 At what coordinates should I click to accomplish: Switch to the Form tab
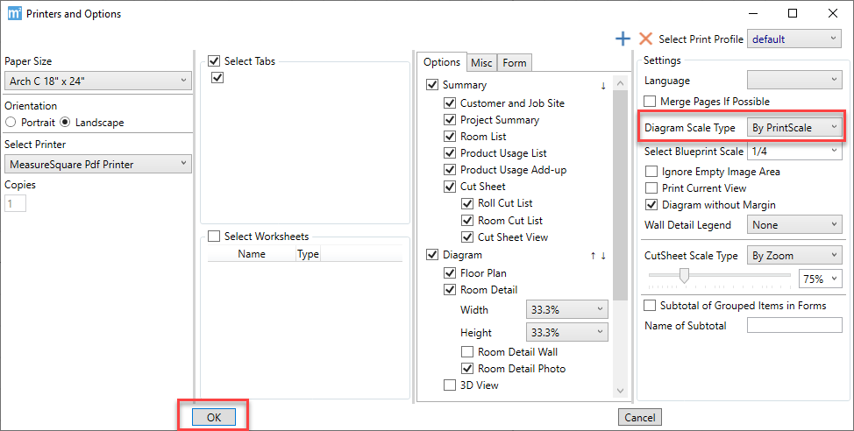[514, 63]
